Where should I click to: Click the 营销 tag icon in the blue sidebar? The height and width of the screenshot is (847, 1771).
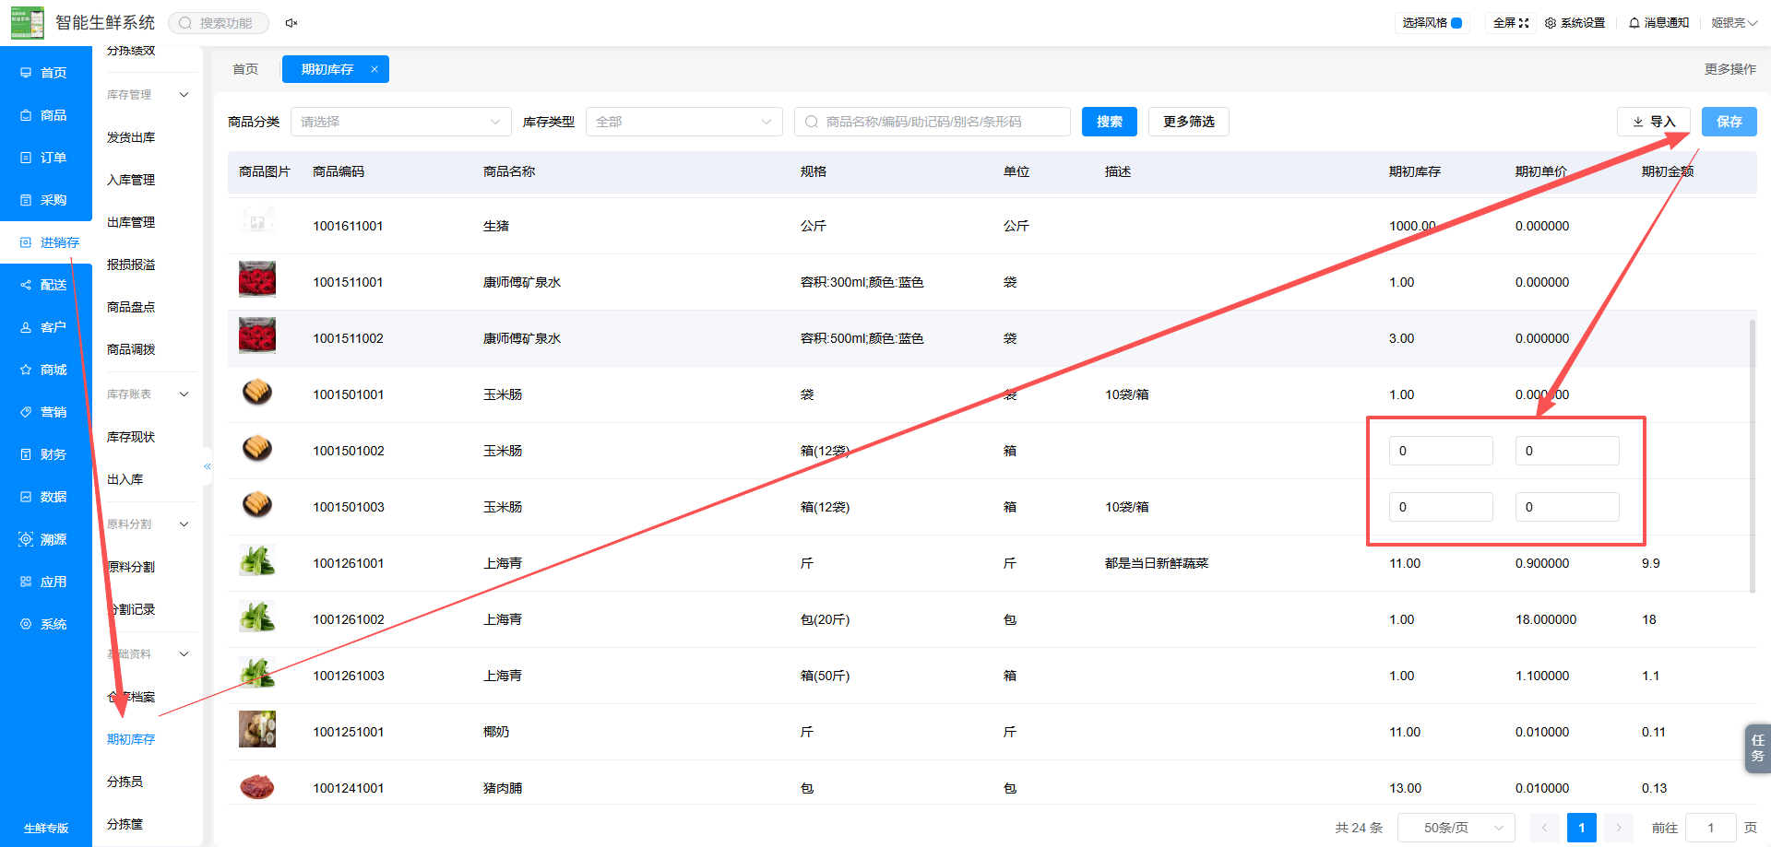pyautogui.click(x=26, y=412)
